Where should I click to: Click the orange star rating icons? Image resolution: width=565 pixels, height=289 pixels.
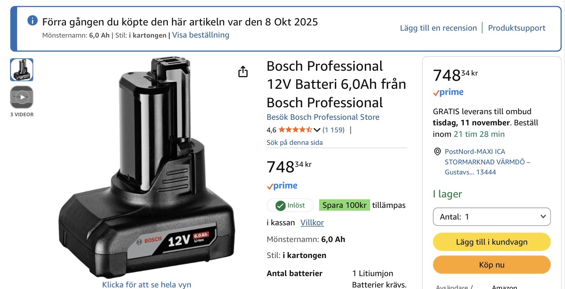click(x=295, y=130)
